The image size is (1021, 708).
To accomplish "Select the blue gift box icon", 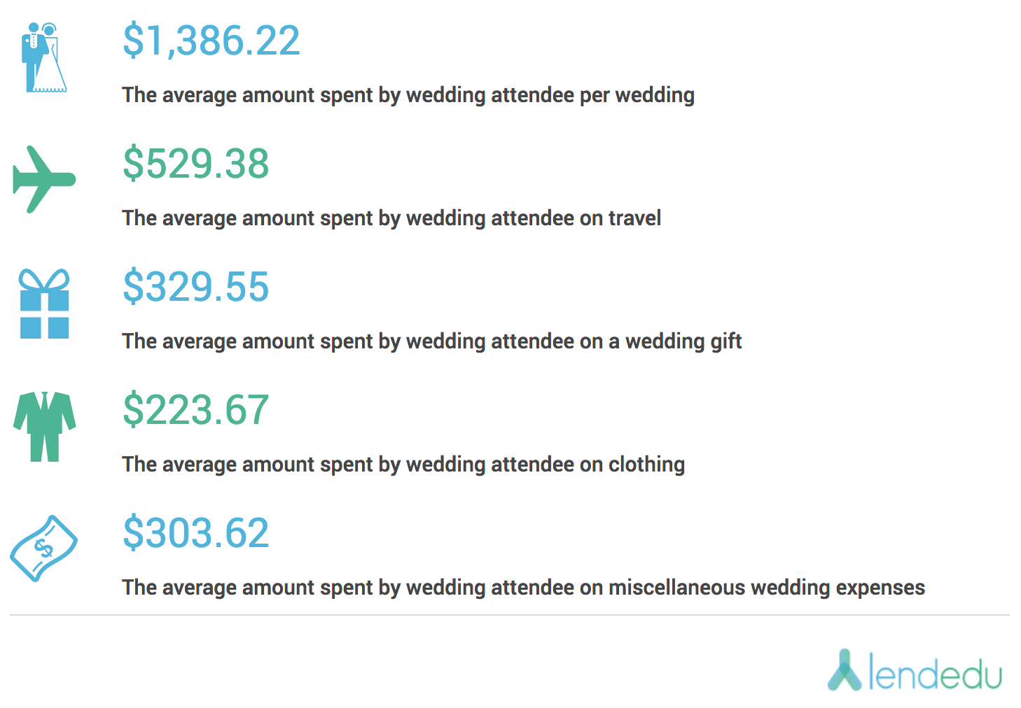I will point(45,304).
